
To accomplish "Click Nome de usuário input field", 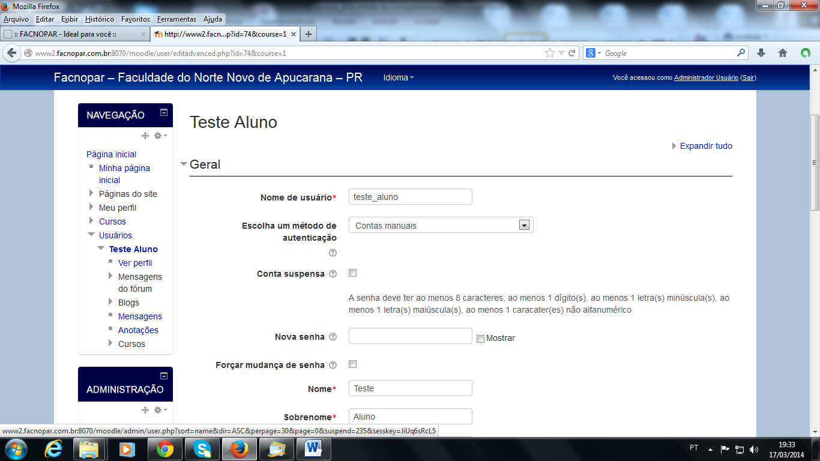I will 411,196.
